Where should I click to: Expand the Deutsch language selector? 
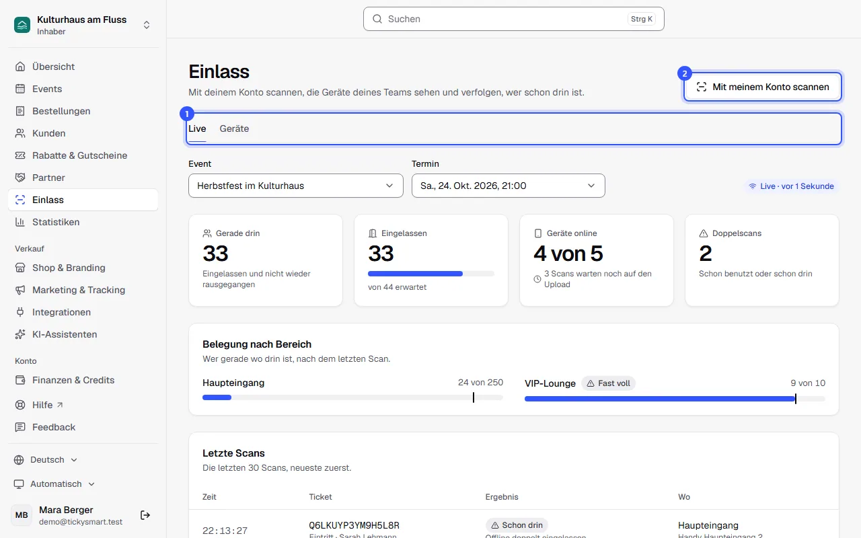tap(46, 460)
